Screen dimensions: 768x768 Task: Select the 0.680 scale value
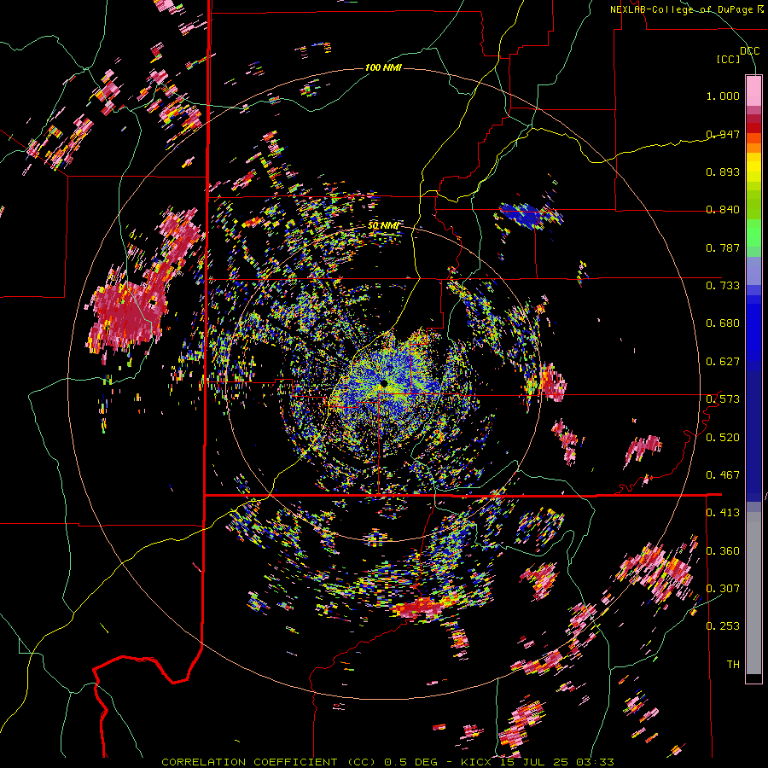pyautogui.click(x=723, y=323)
